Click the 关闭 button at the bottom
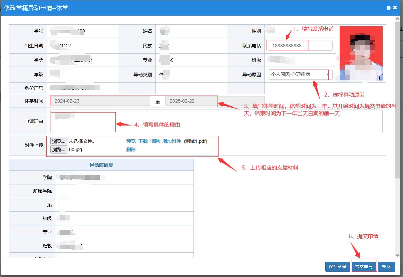 [x=387, y=266]
